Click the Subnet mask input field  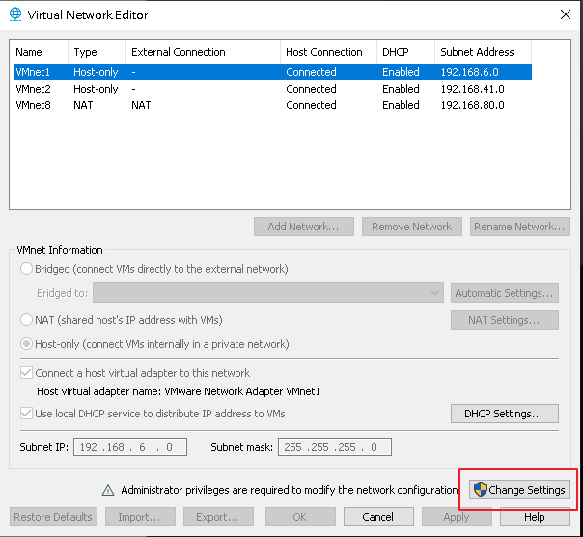click(335, 446)
